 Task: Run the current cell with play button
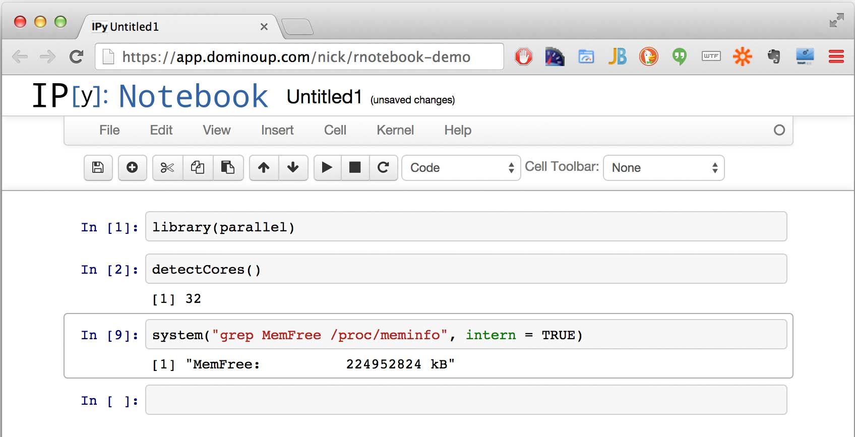click(x=327, y=167)
